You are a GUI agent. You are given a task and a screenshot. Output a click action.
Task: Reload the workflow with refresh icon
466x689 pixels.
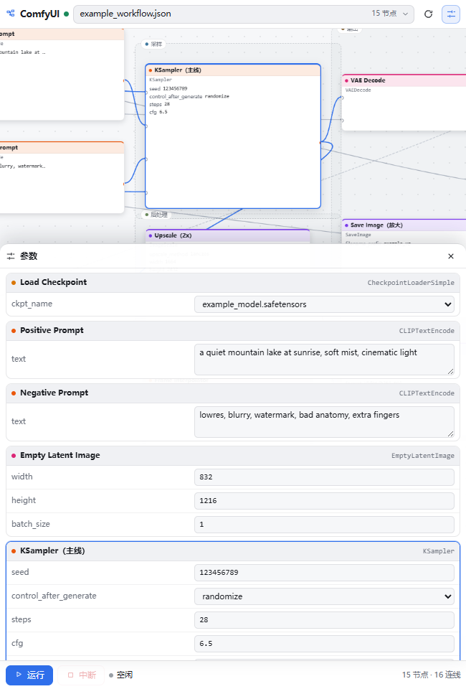coord(428,14)
